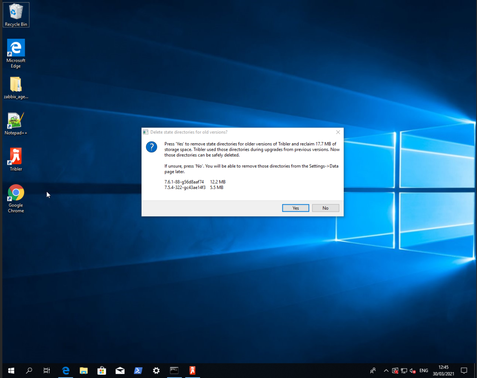Open Windows search with the magnifier icon

tap(29, 370)
